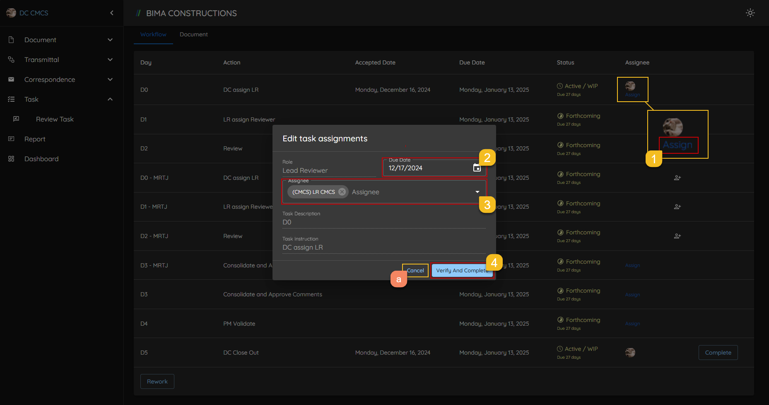
Task: Expand the Document sidebar section
Action: (x=110, y=40)
